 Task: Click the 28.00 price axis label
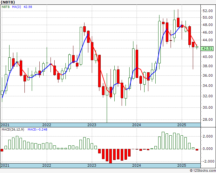click(x=208, y=119)
